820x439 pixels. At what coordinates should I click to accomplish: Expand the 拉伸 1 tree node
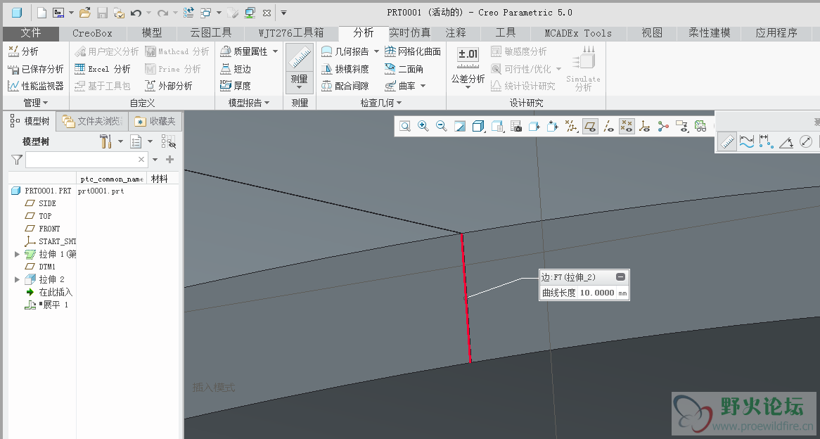coord(17,254)
